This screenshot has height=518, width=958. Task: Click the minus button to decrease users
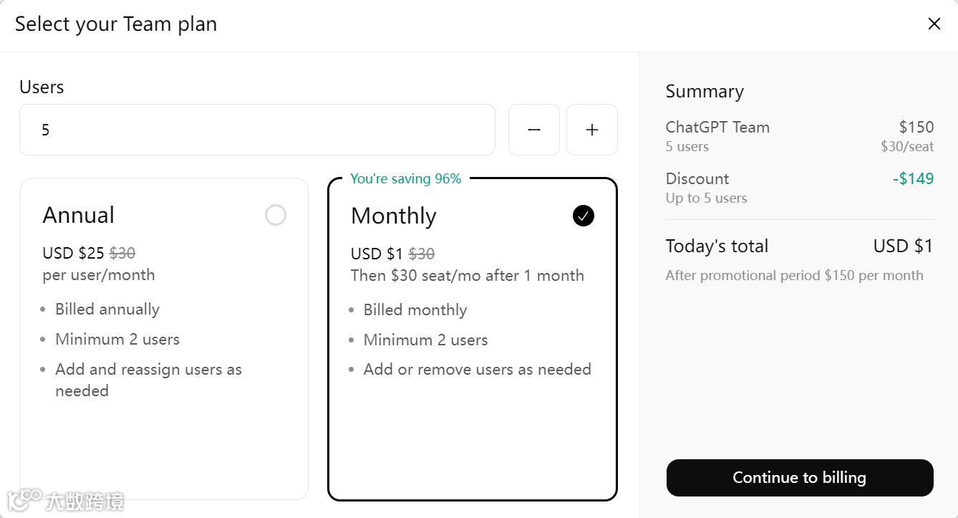click(x=533, y=130)
